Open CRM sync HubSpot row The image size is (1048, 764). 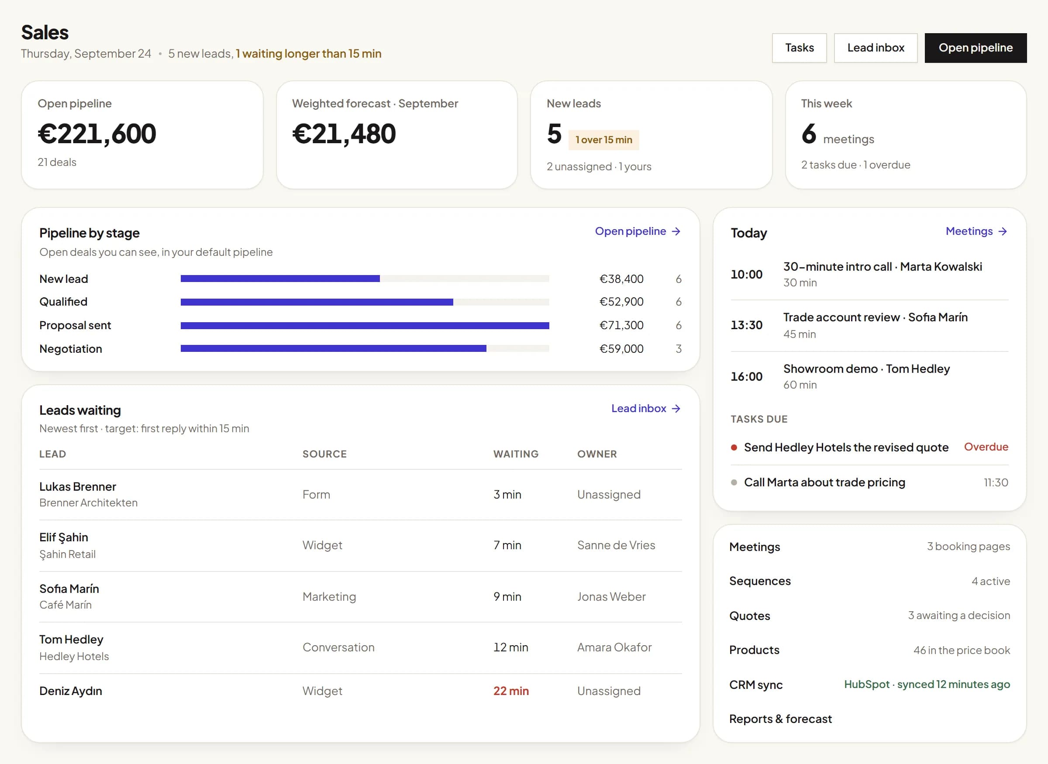click(869, 685)
